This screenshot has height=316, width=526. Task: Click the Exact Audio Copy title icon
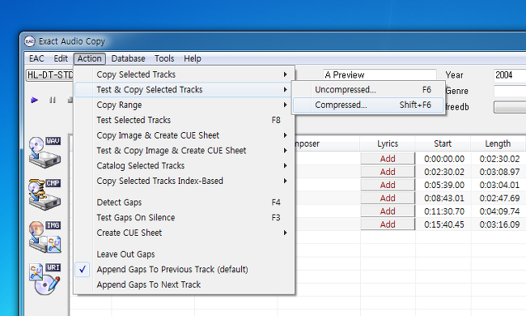(30, 41)
